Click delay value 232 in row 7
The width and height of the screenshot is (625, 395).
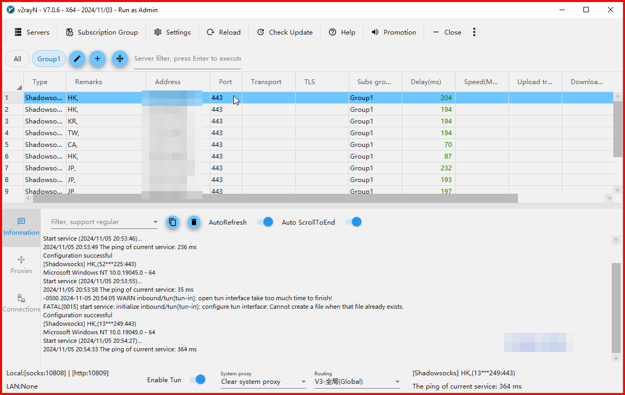(x=446, y=168)
